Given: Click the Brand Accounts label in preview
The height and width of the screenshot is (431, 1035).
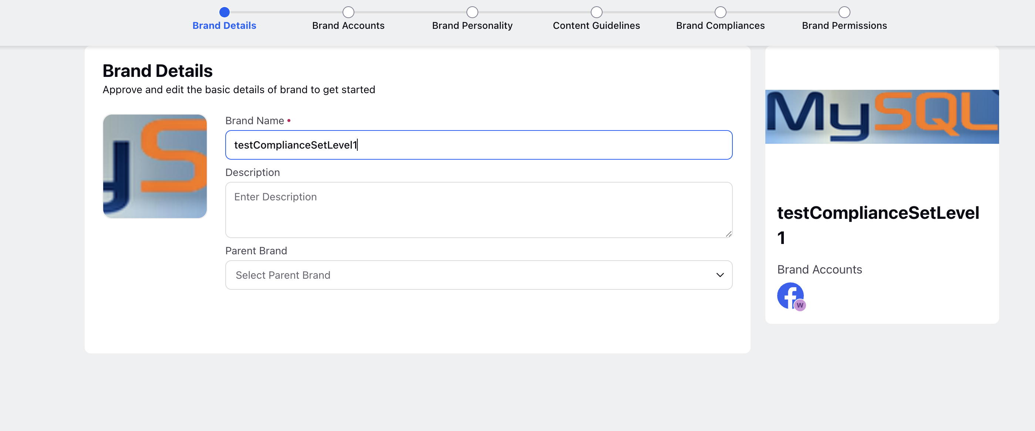Looking at the screenshot, I should tap(819, 269).
